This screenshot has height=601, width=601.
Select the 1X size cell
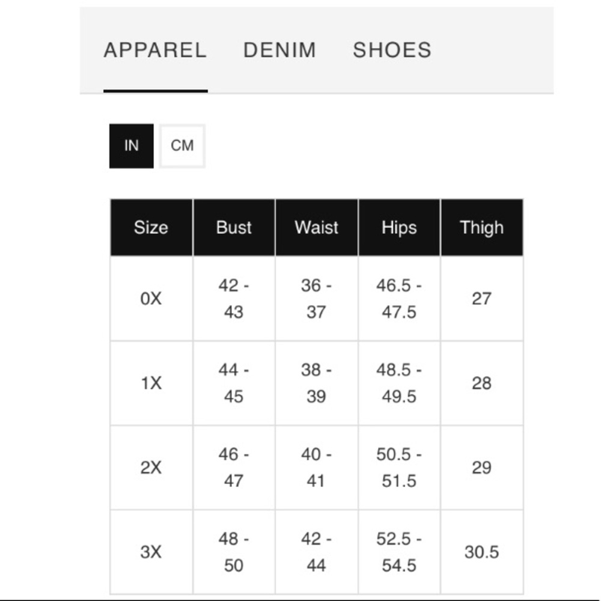151,383
